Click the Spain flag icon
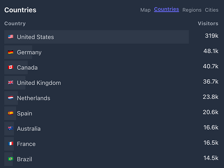The width and height of the screenshot is (224, 168). (x=10, y=113)
